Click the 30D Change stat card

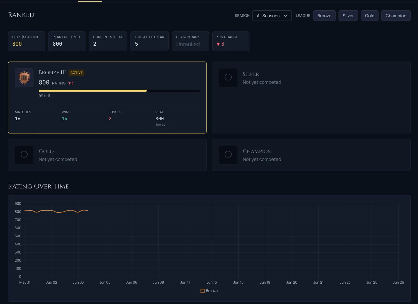(x=231, y=41)
